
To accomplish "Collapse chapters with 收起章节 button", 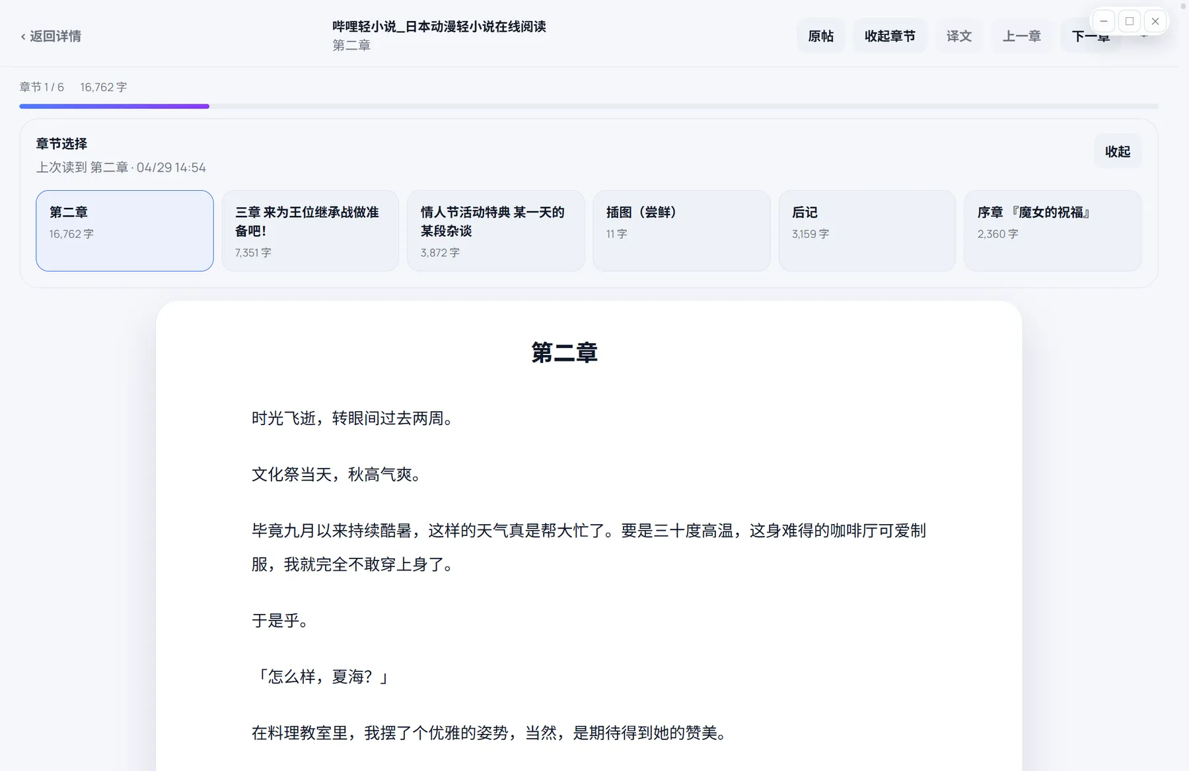I will 890,36.
